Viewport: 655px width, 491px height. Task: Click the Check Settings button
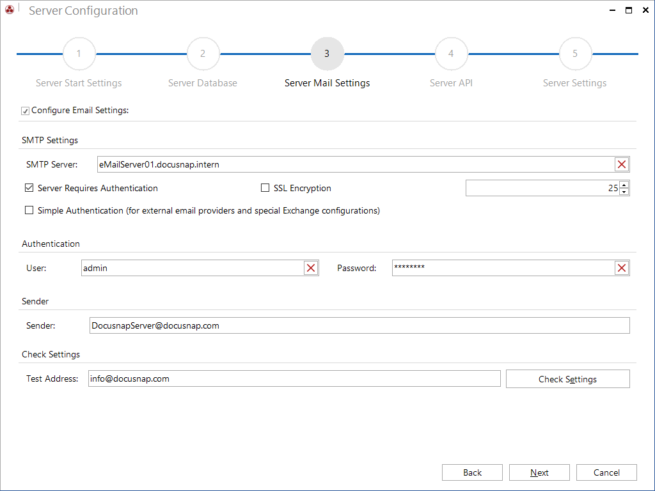(568, 378)
